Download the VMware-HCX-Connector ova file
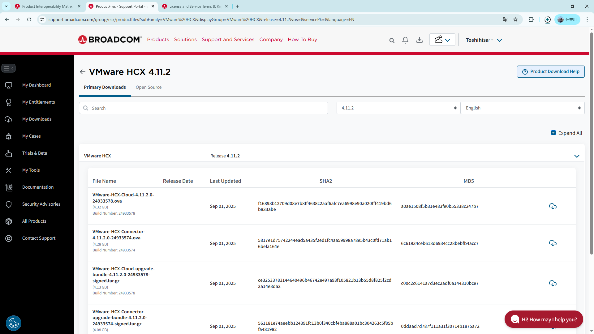The image size is (594, 334). (x=553, y=243)
